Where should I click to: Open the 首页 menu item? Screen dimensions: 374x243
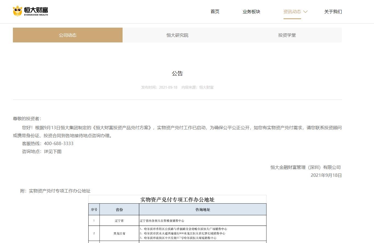coord(215,11)
